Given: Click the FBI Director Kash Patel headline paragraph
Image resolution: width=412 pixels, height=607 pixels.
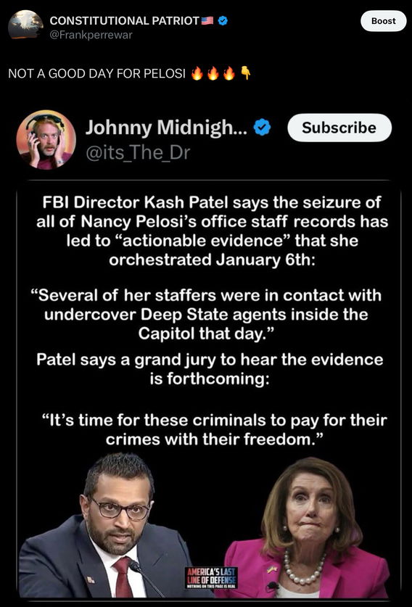Looking at the screenshot, I should pyautogui.click(x=212, y=231).
